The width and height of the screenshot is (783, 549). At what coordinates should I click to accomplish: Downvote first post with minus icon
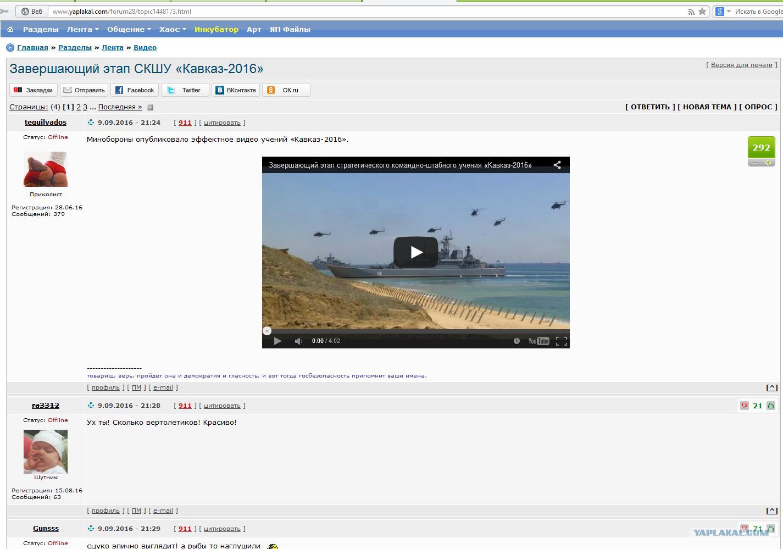pos(756,163)
